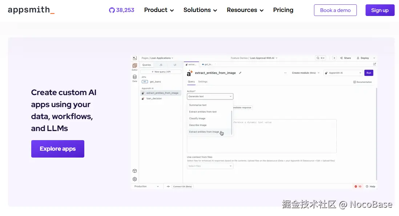Click inside the large prompt text area
This screenshot has height=216, width=399.
point(262,136)
